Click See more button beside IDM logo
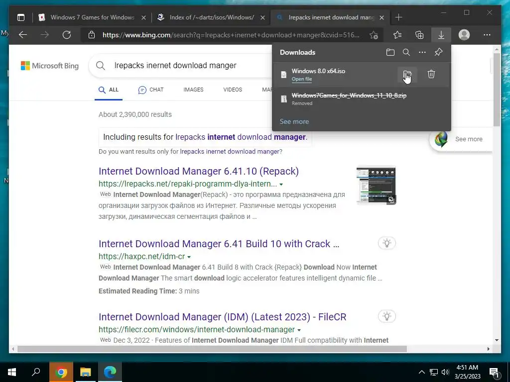The image size is (510, 382). (x=468, y=139)
